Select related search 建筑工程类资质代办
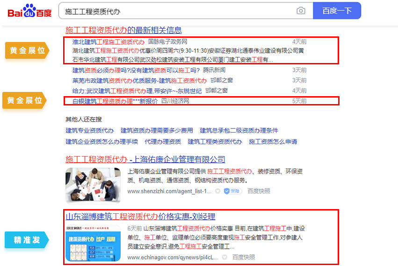Screen dimensions: 398x266 (215, 141)
